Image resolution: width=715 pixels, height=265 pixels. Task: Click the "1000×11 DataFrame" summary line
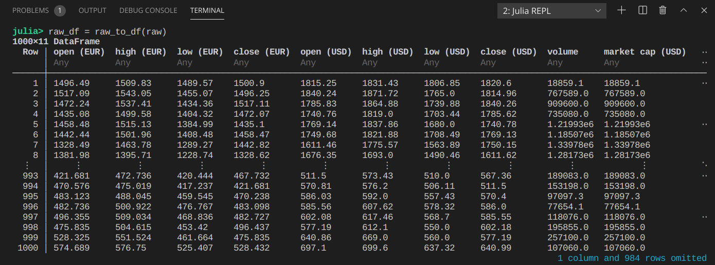(x=56, y=42)
